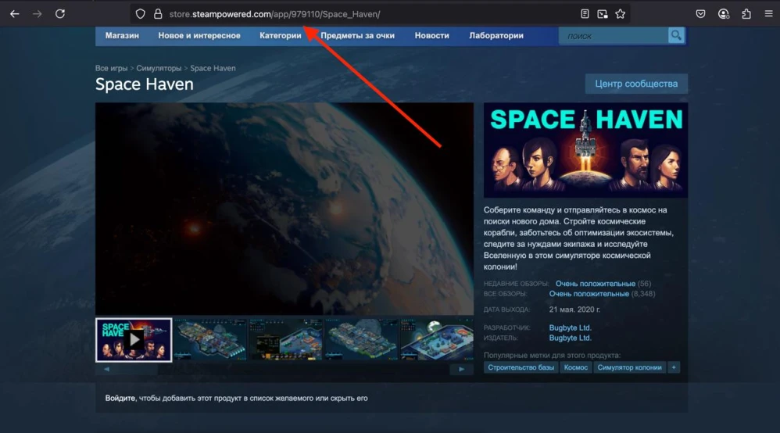Click Space Haven breadcrumb link
The image size is (780, 433).
click(213, 68)
